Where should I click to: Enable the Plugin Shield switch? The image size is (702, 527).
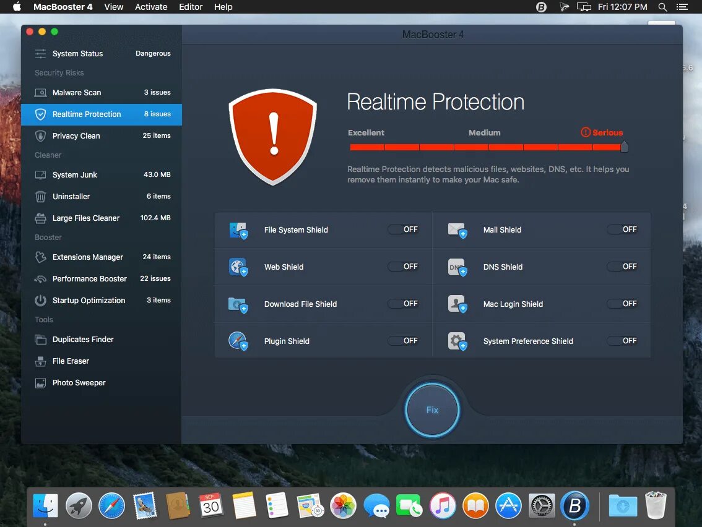[403, 341]
